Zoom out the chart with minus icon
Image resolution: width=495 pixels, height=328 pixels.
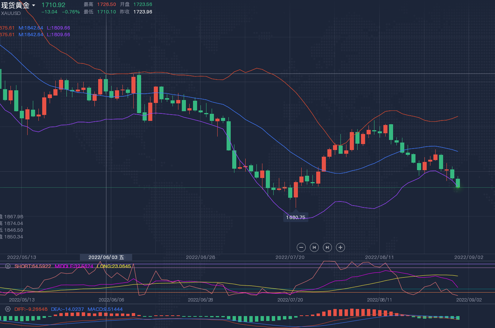pyautogui.click(x=301, y=247)
